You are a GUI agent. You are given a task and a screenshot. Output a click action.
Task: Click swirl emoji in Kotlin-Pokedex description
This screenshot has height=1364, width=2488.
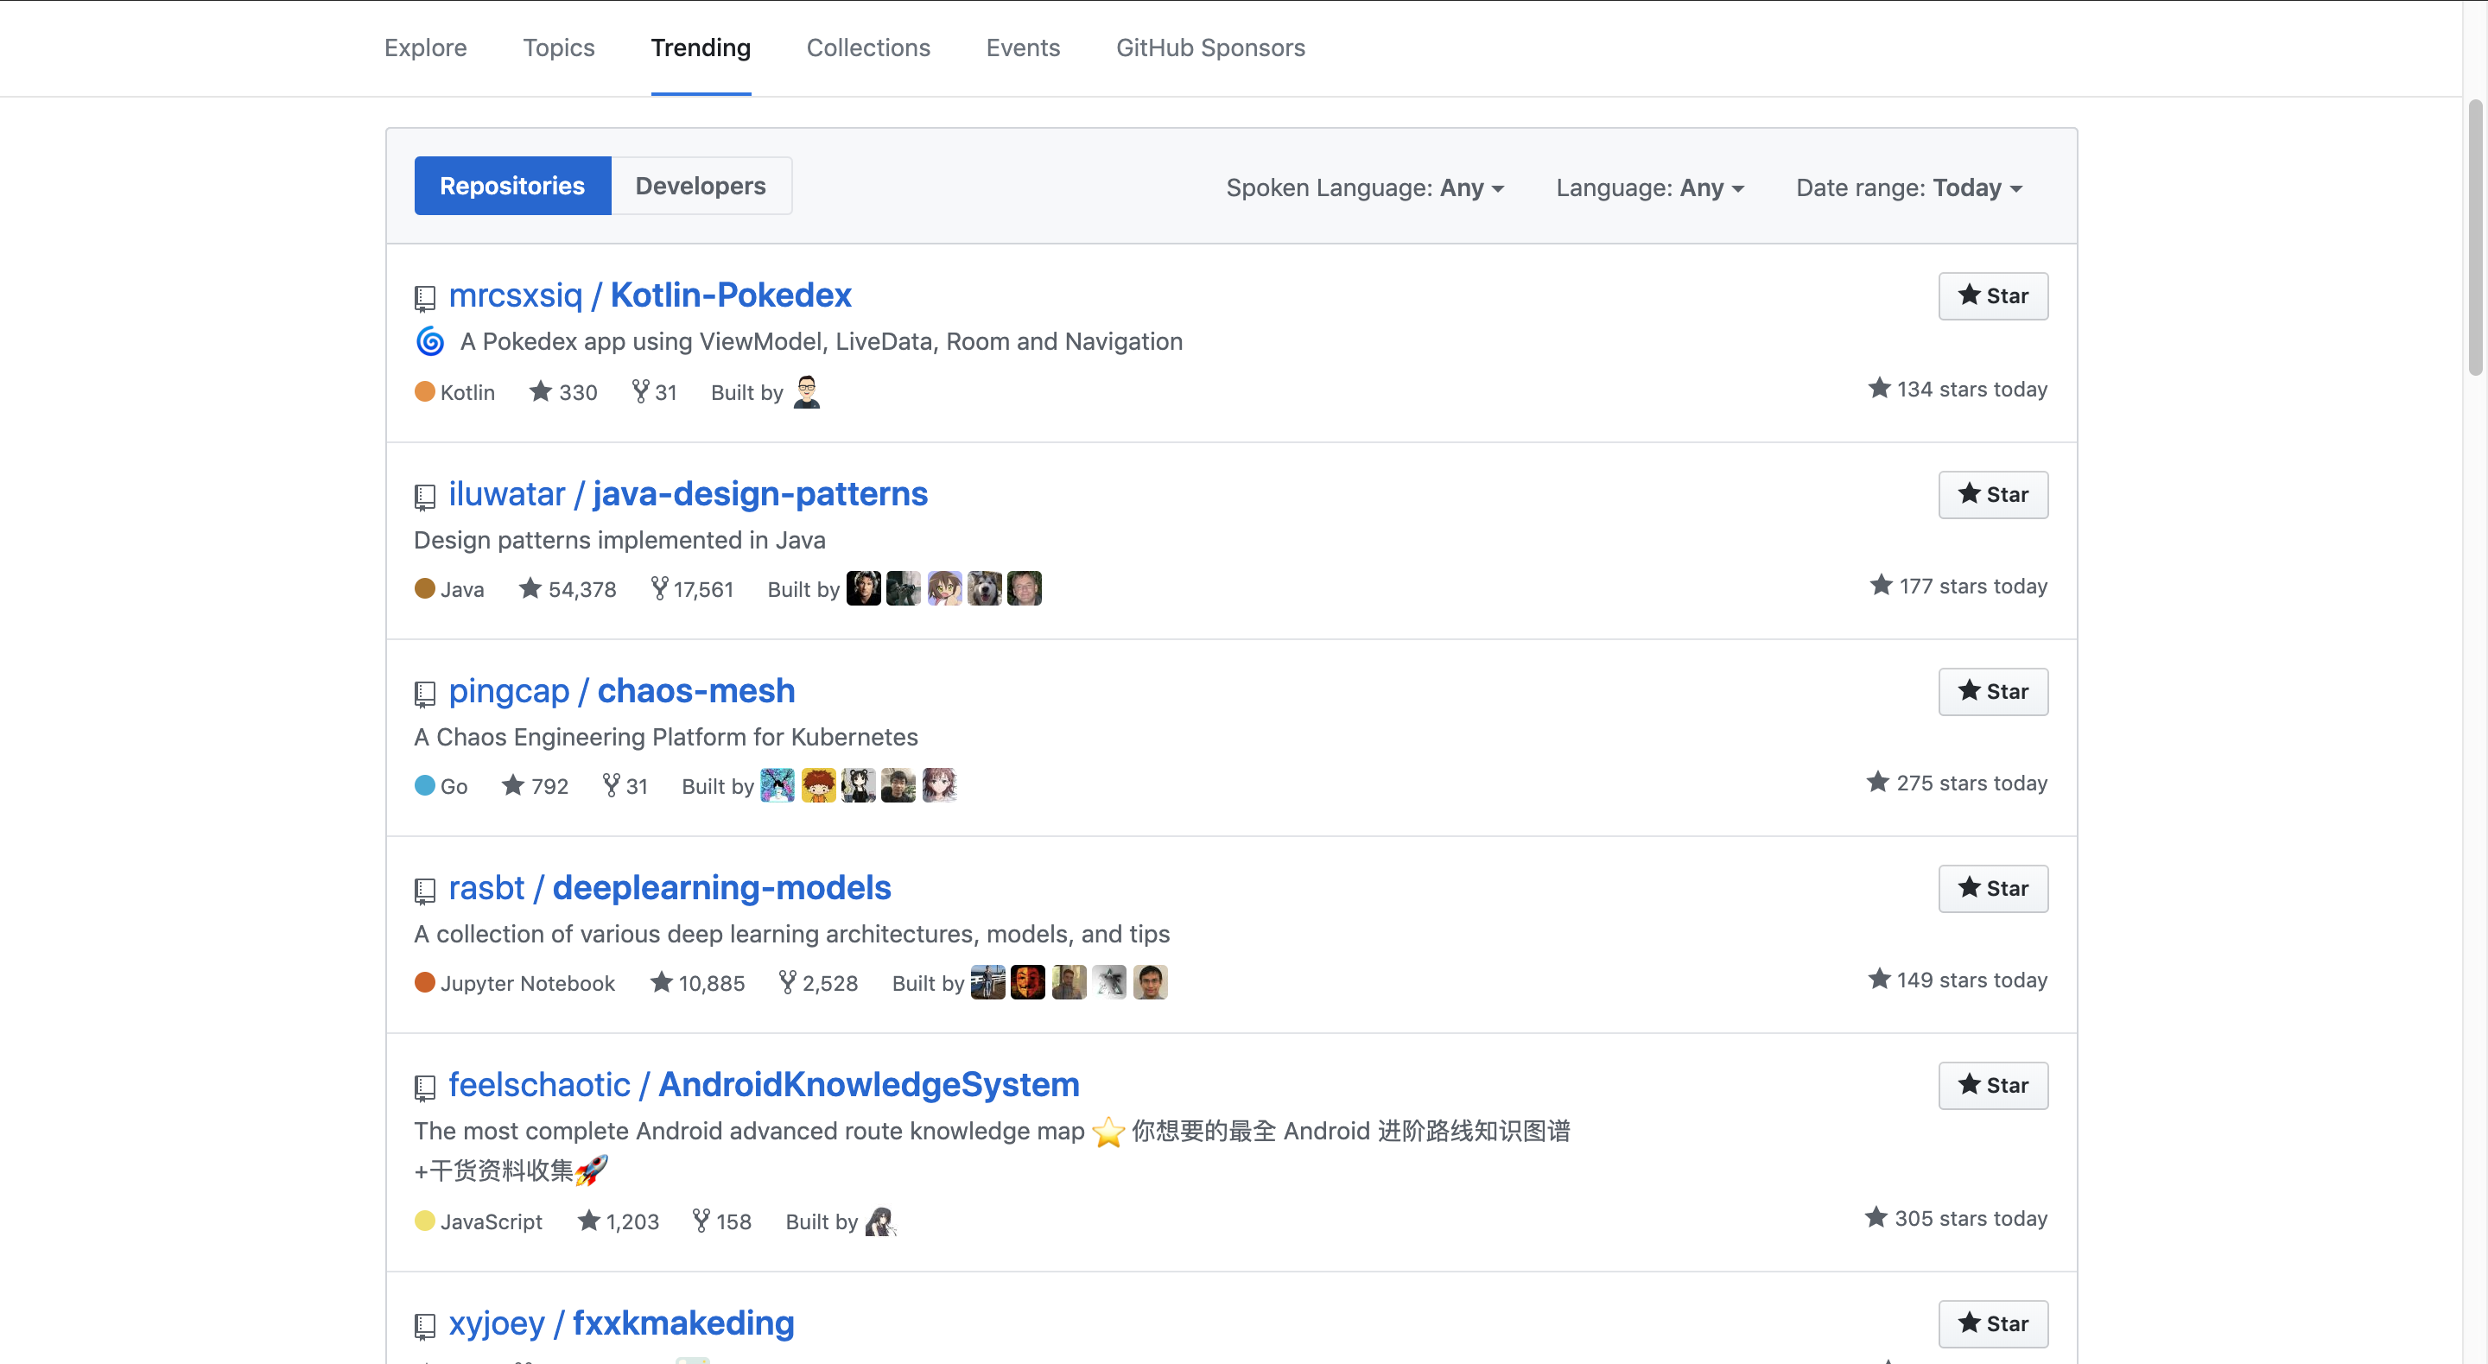[x=430, y=341]
